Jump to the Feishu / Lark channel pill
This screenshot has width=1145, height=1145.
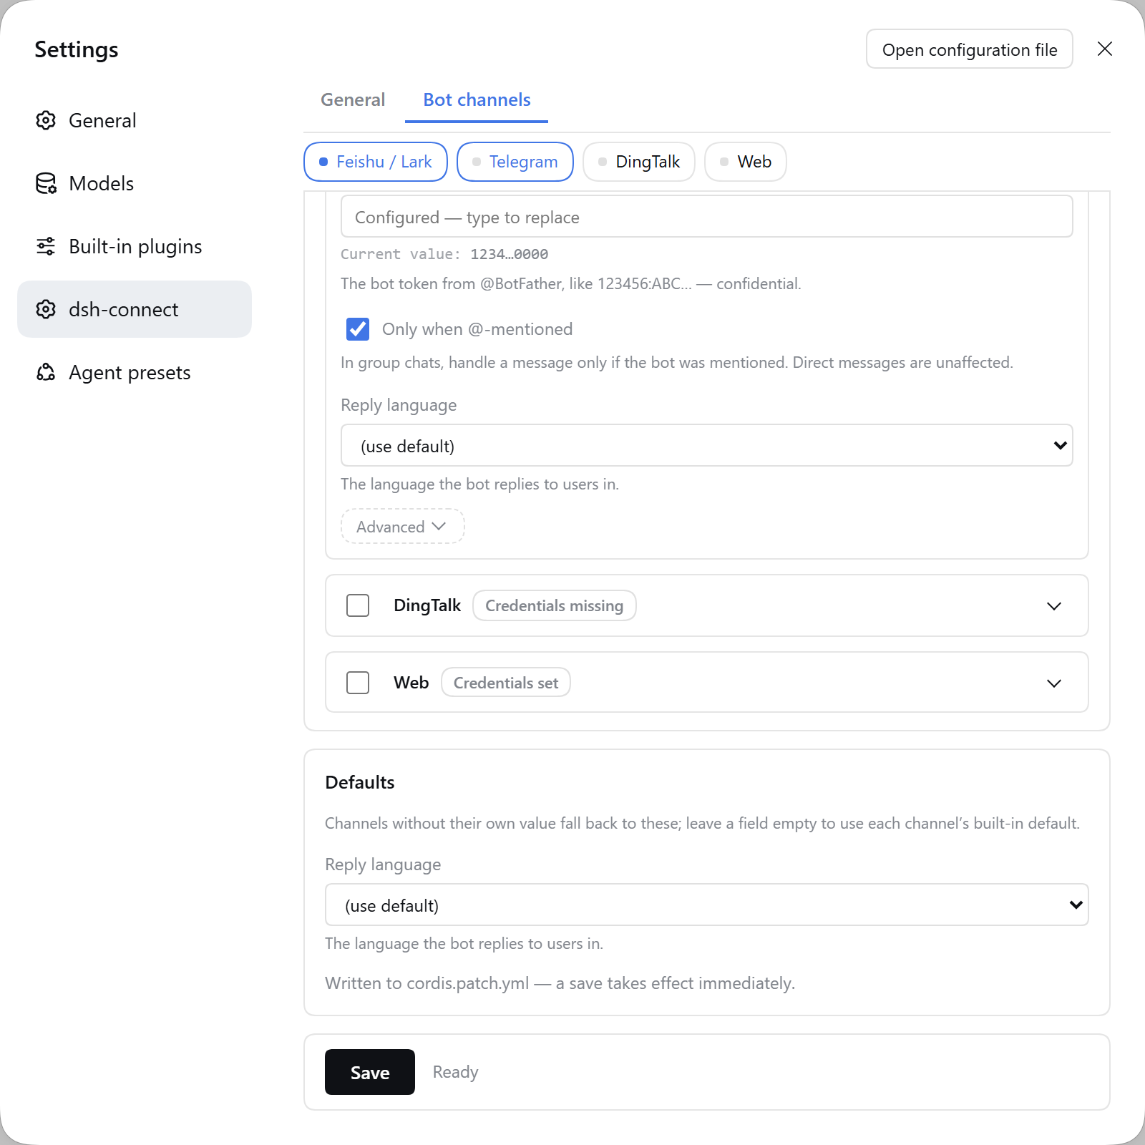point(376,162)
